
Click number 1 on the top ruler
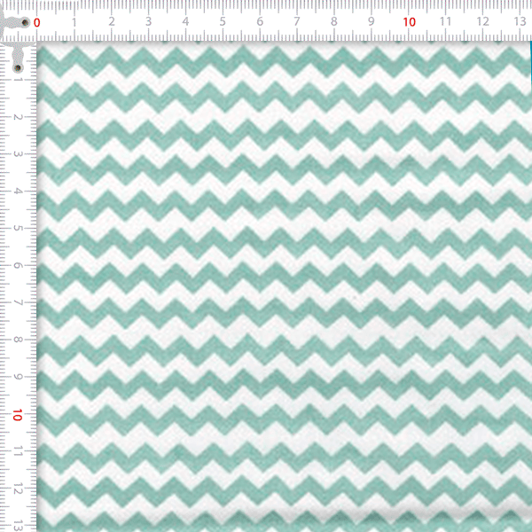pyautogui.click(x=73, y=21)
